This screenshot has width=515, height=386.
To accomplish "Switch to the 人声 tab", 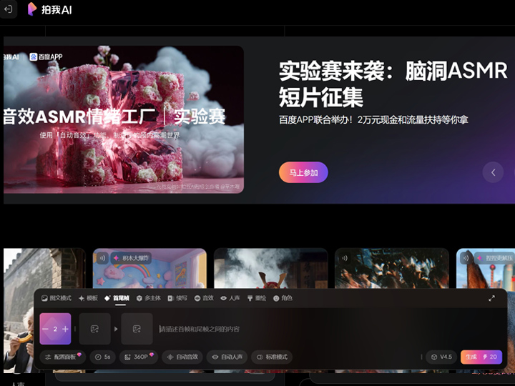I will pyautogui.click(x=230, y=298).
